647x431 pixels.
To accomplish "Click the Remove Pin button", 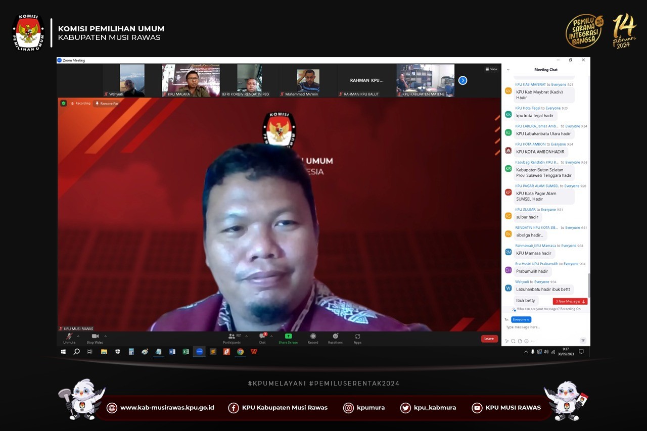I will coord(107,104).
